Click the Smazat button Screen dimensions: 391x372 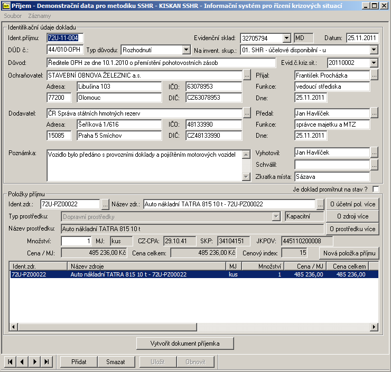coord(116,361)
